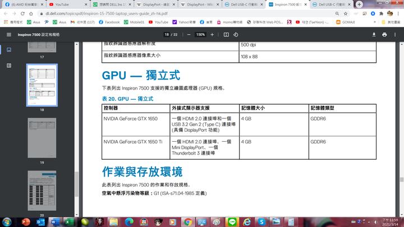Open Yahoo bookmark
The image size is (404, 227).
point(184,22)
